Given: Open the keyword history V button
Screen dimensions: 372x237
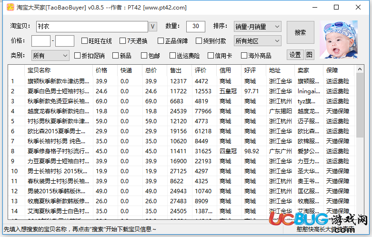Looking at the screenshot, I should 153,27.
